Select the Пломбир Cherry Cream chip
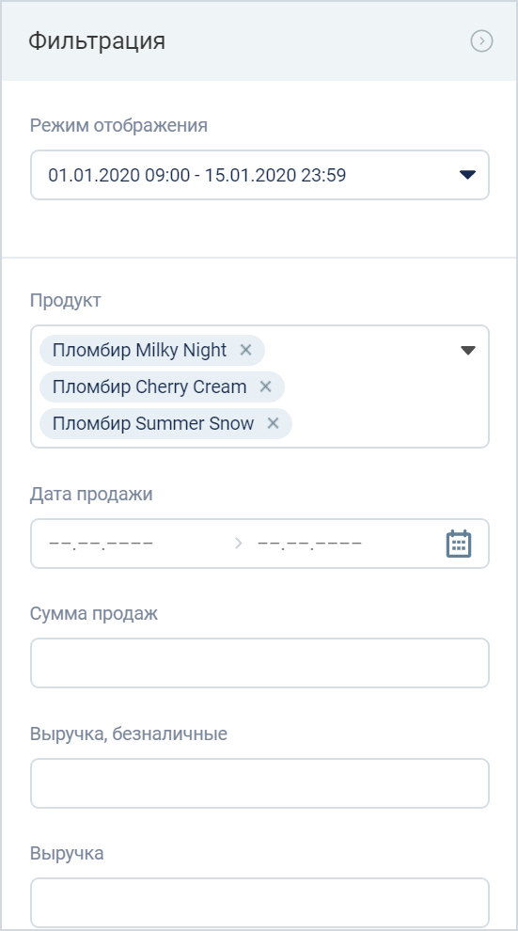Image resolution: width=518 pixels, height=931 pixels. pos(149,387)
